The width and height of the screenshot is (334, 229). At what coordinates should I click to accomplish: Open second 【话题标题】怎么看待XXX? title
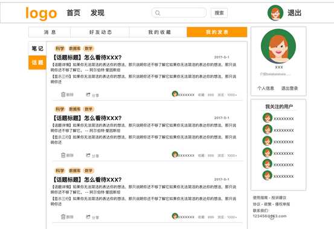(x=87, y=118)
